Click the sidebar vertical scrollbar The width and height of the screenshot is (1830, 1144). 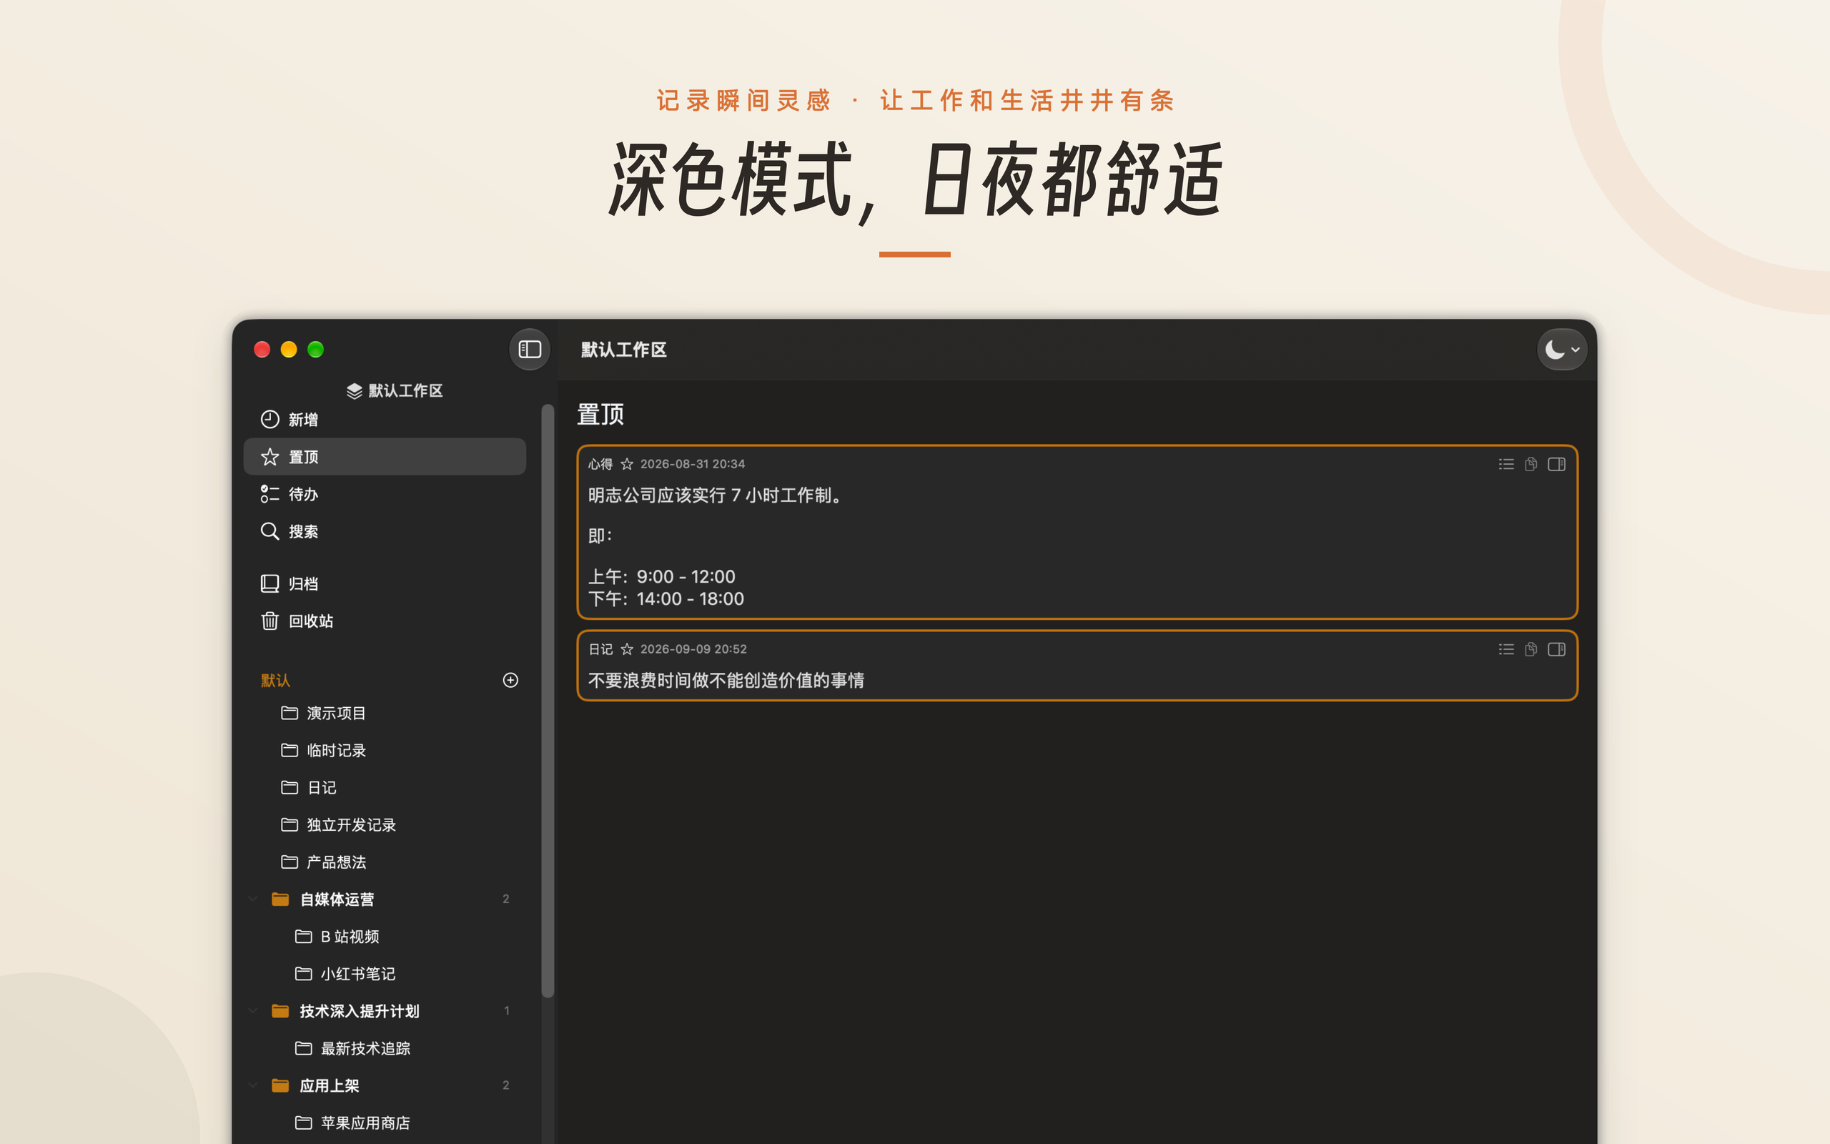[548, 701]
